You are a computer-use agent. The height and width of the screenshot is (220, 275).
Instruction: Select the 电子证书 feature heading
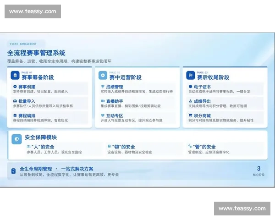tap(202, 87)
